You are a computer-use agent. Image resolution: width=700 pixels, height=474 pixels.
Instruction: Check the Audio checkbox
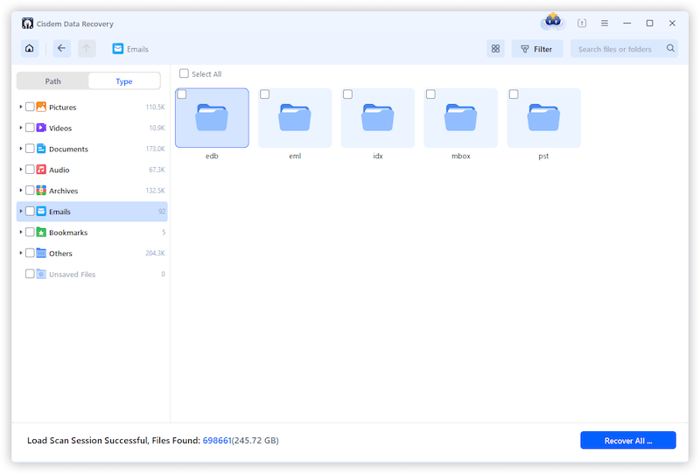click(30, 170)
